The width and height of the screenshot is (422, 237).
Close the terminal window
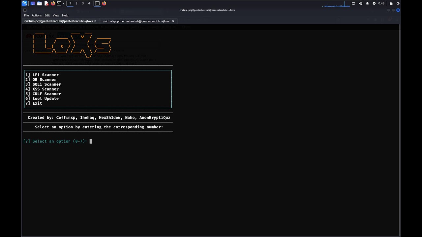tap(398, 10)
